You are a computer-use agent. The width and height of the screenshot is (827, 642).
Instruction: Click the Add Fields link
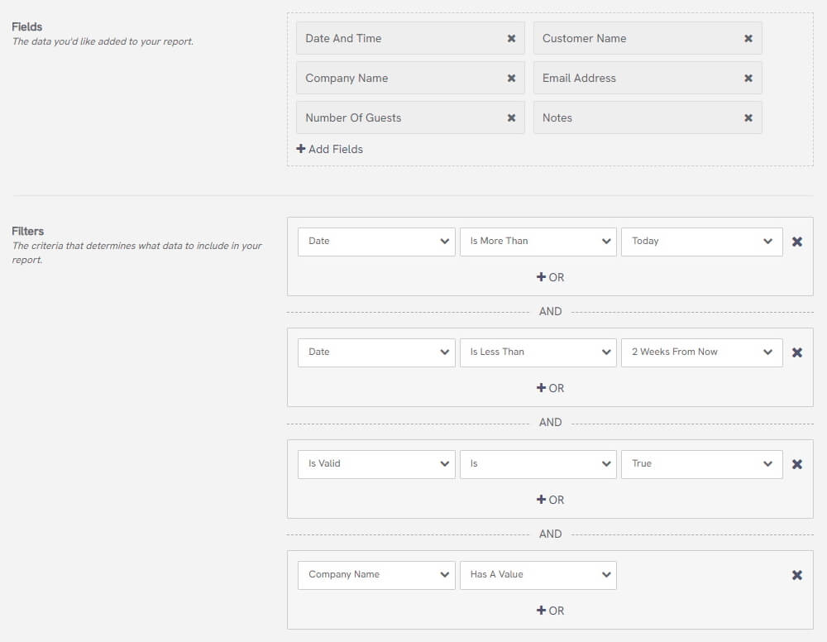(x=330, y=149)
